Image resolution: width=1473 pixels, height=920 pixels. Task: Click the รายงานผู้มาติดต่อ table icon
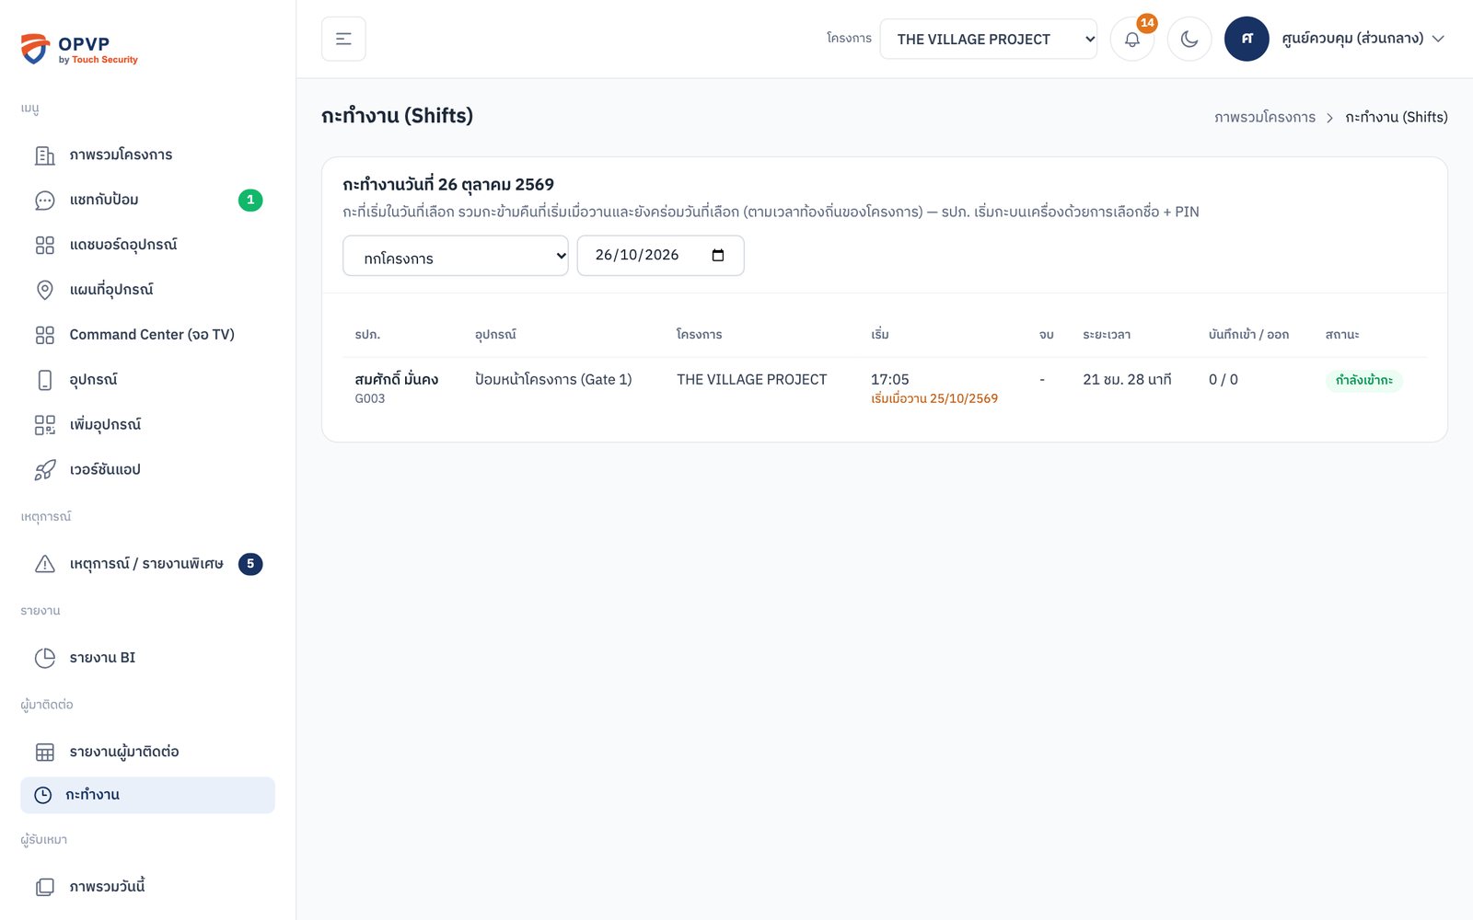[x=44, y=752]
